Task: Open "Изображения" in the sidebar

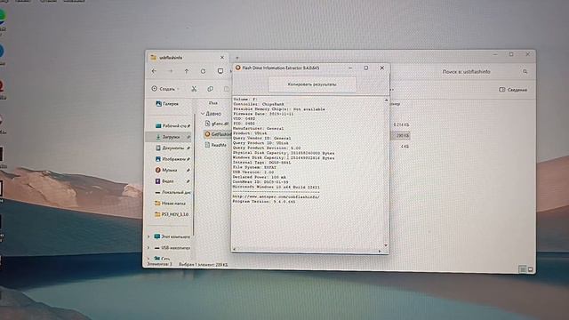Action: [172, 159]
